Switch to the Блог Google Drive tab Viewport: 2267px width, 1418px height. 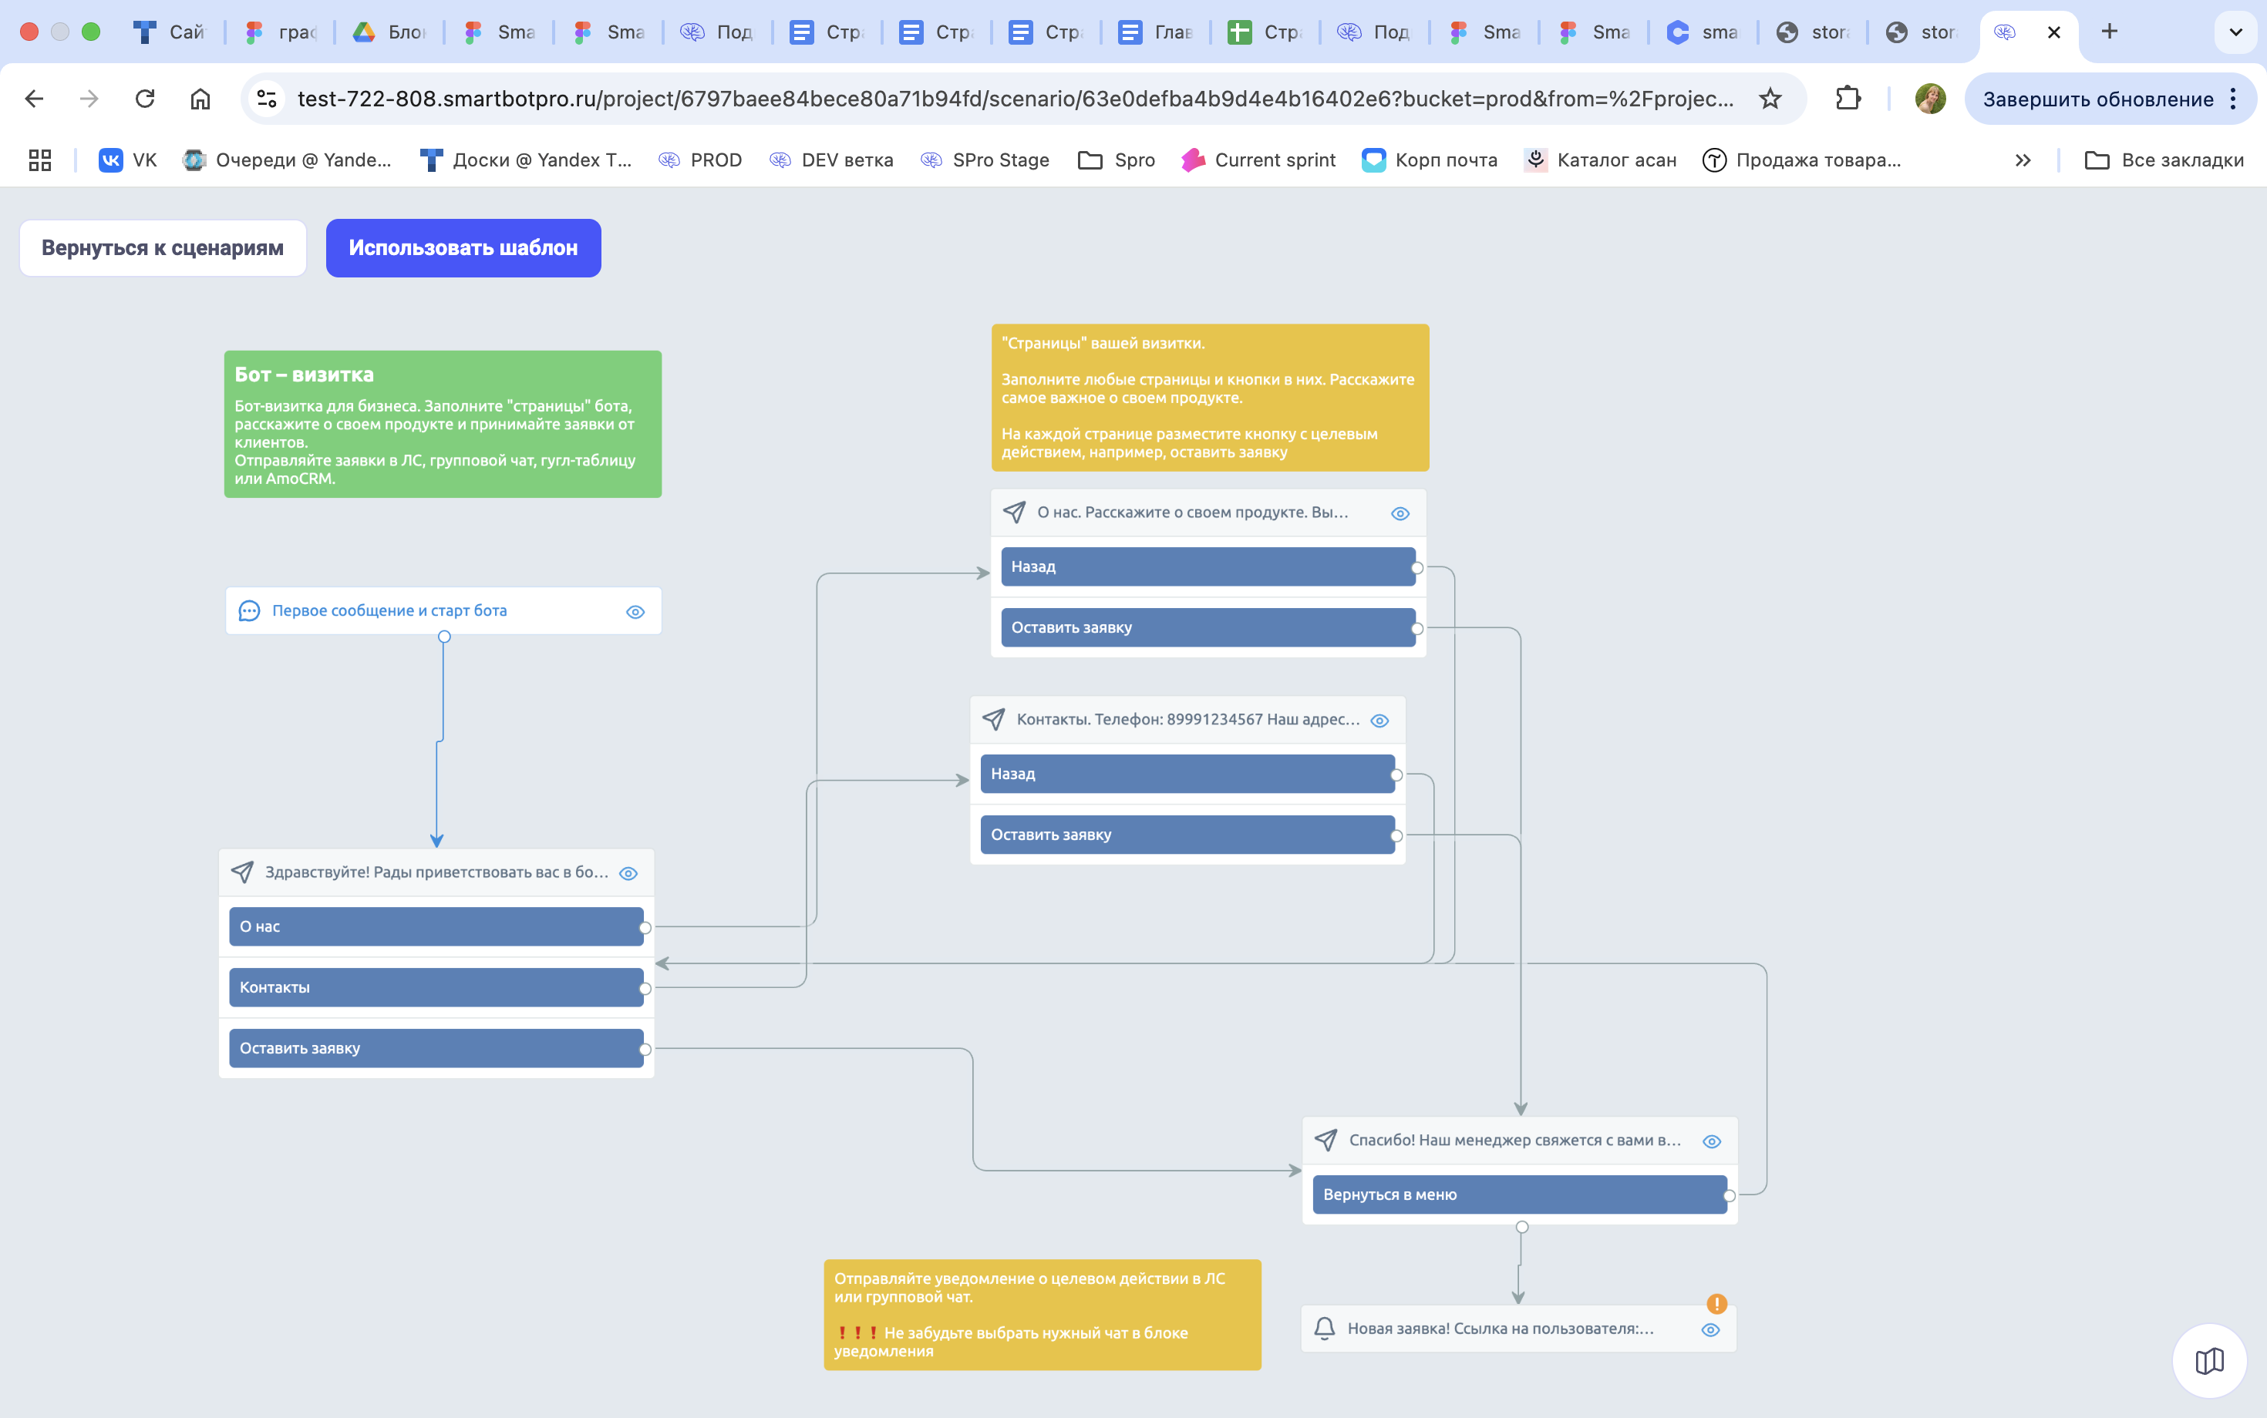point(389,32)
